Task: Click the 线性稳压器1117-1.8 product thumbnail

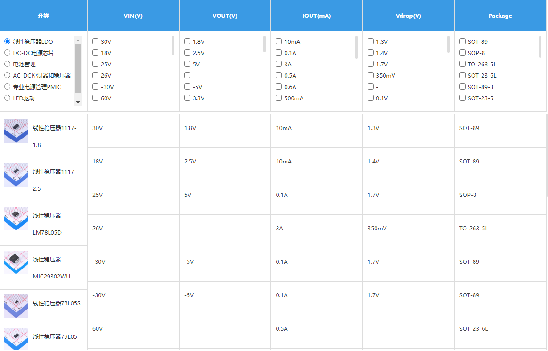Action: (16, 131)
